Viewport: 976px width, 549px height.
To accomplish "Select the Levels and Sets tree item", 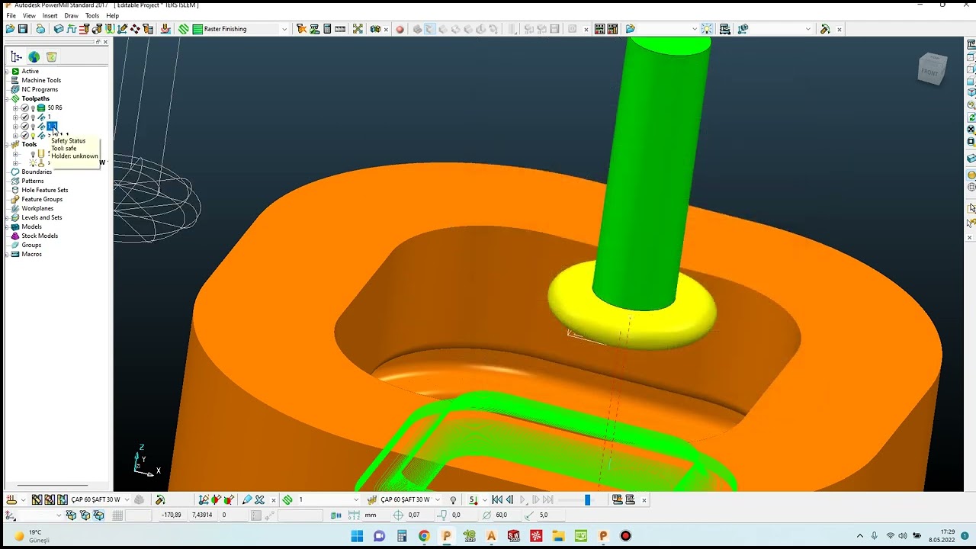I will tap(42, 217).
